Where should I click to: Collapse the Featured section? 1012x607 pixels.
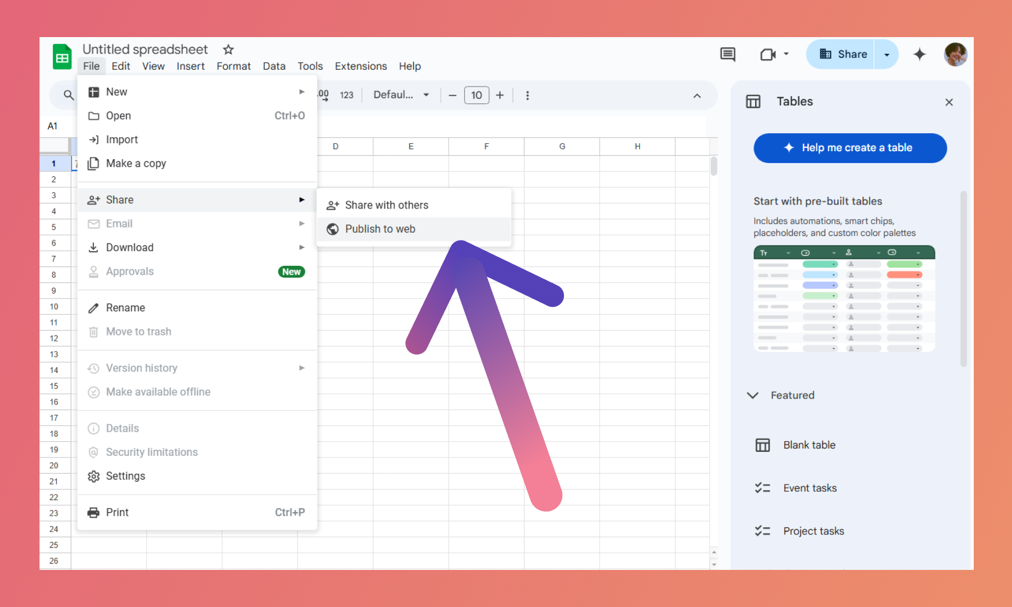pos(753,395)
